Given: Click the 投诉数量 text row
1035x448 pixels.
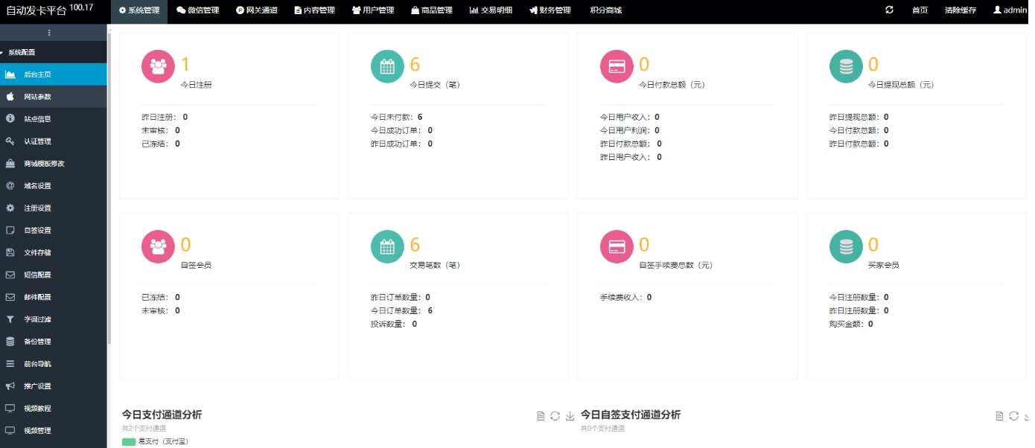Looking at the screenshot, I should [394, 324].
